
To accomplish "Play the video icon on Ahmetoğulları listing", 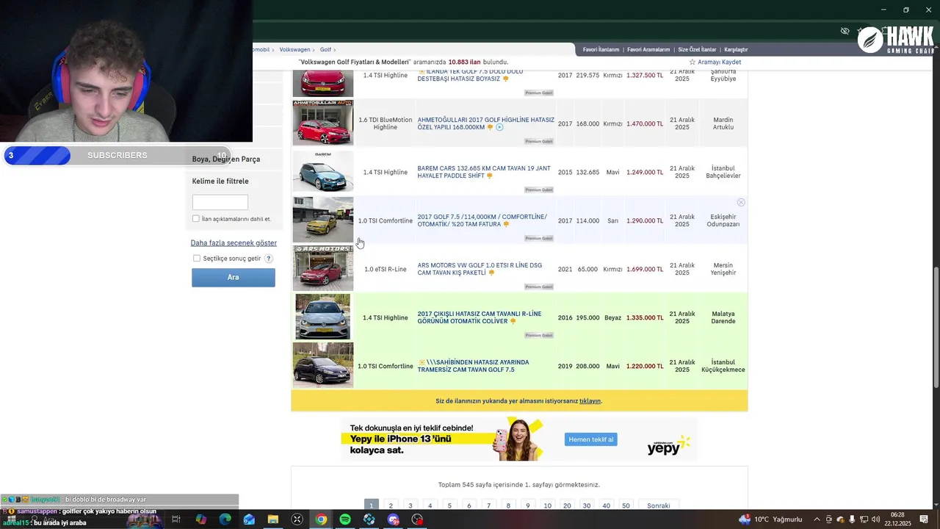I will [x=499, y=127].
